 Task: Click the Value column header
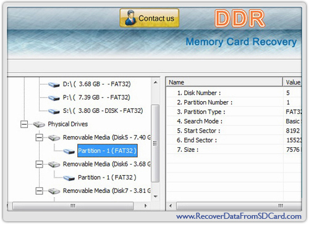click(x=292, y=82)
